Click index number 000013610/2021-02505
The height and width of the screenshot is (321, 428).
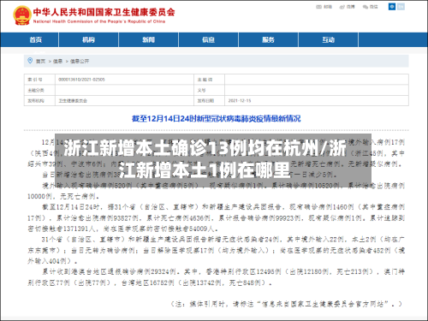pyautogui.click(x=81, y=80)
